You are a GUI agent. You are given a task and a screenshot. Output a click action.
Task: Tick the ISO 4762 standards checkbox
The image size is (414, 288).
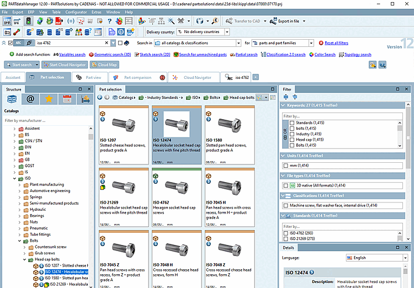pyautogui.click(x=286, y=233)
